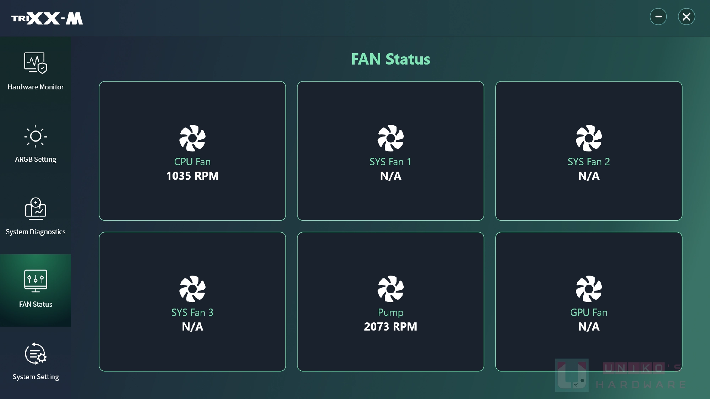Minimize the TRIXX-M window
The width and height of the screenshot is (710, 399).
[658, 17]
